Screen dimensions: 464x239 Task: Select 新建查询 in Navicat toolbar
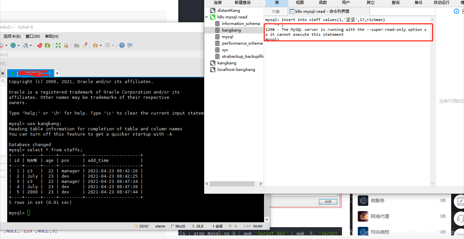click(243, 3)
